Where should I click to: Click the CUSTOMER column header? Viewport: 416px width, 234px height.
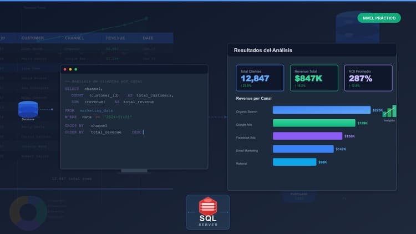tap(33, 38)
